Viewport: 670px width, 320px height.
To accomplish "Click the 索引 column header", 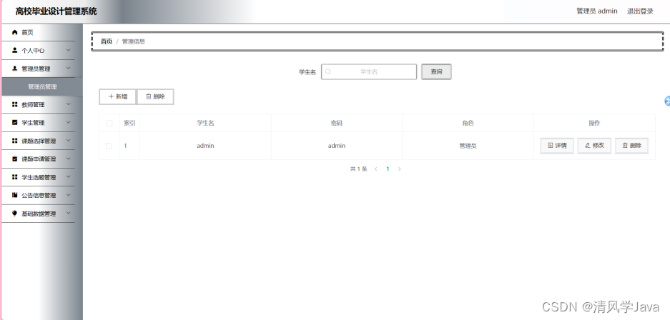I will coord(129,123).
